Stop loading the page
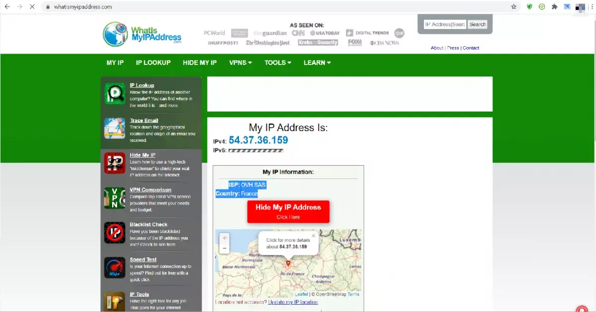 pyautogui.click(x=33, y=7)
